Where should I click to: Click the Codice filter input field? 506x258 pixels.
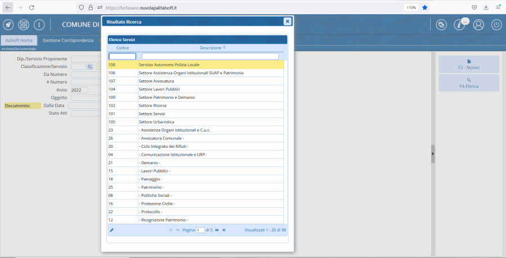(x=122, y=56)
